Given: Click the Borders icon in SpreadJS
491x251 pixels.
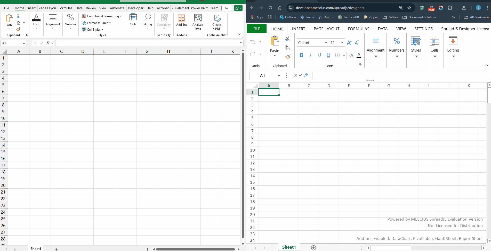Looking at the screenshot, I should (337, 55).
